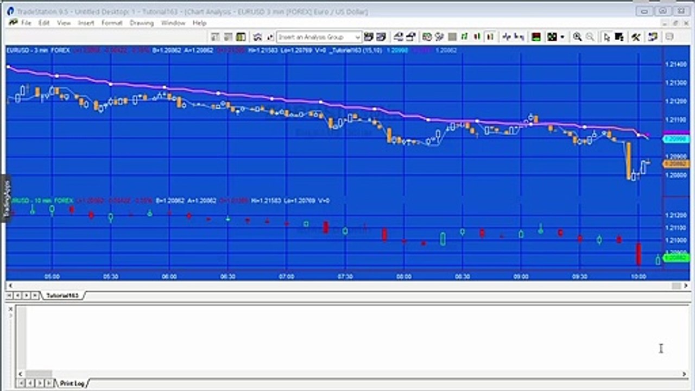Screen dimensions: 695x391
Task: Open the hammer and wrench tools icon
Action: tap(636, 37)
